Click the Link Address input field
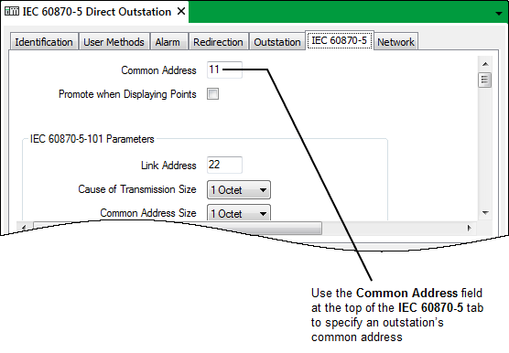This screenshot has height=353, width=509. click(224, 165)
